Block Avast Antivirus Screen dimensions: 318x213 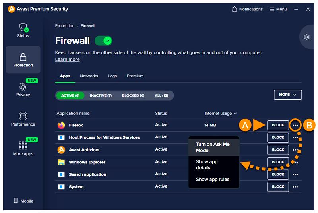pos(278,150)
